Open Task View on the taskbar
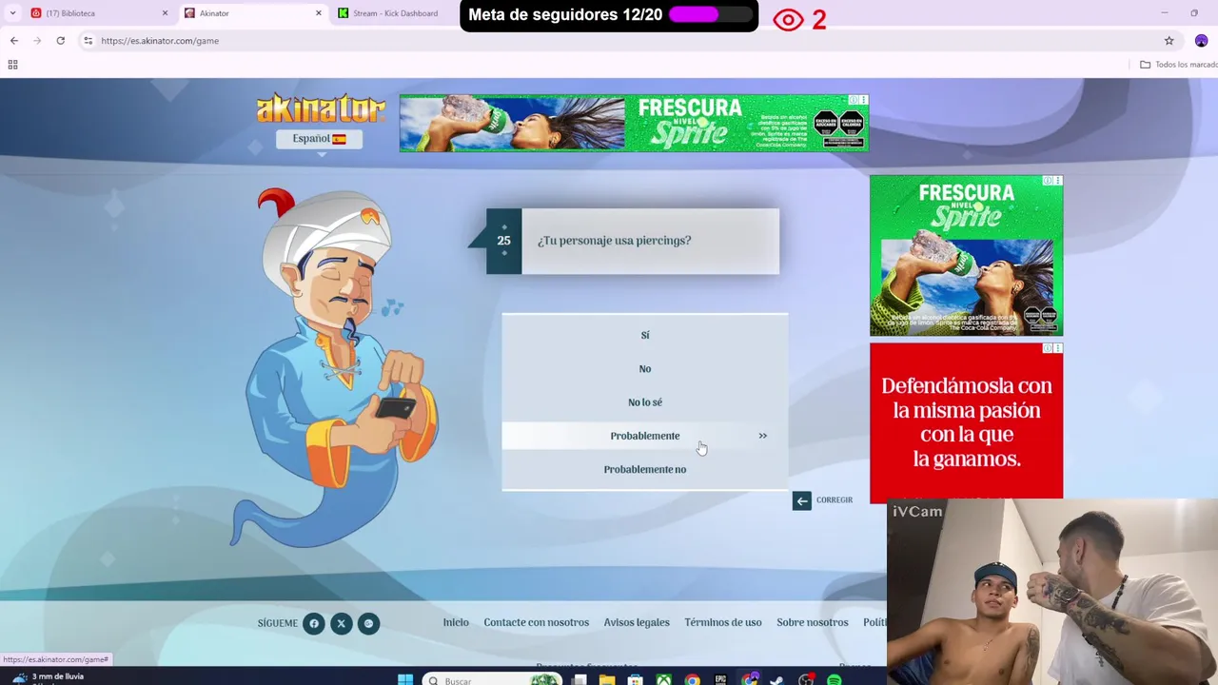 click(x=580, y=679)
